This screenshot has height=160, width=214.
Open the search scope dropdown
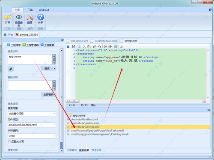click(x=32, y=114)
